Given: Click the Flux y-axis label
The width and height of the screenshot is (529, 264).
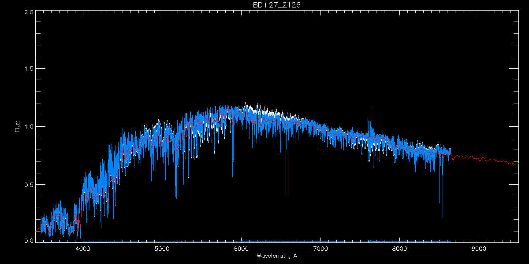Looking at the screenshot, I should (18, 127).
